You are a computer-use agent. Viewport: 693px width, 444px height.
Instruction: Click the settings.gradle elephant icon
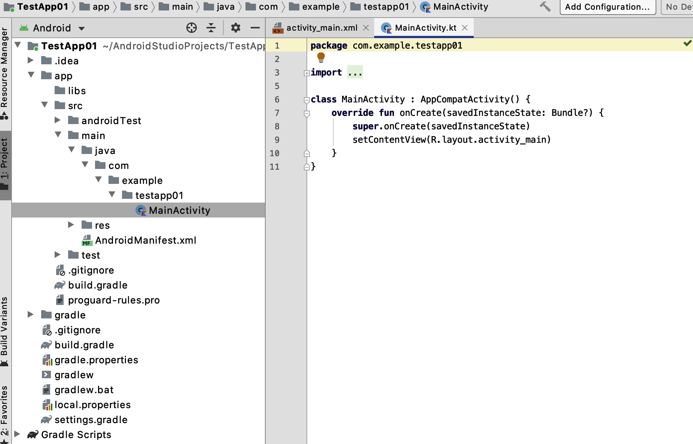pos(46,420)
